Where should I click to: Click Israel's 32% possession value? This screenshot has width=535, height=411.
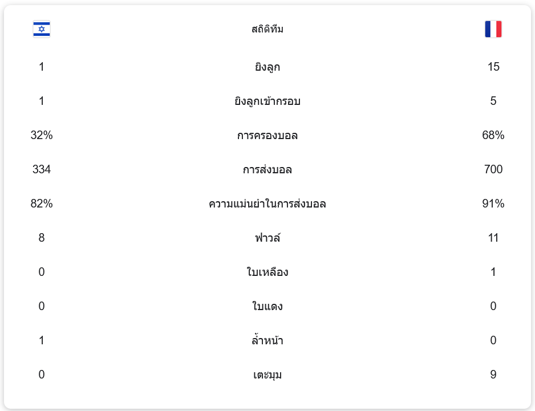pyautogui.click(x=42, y=136)
